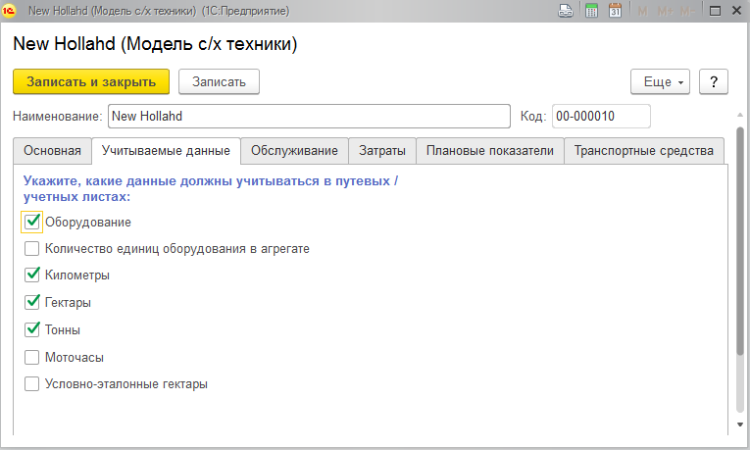Uncheck the Гектары checkbox
This screenshot has height=450, width=750.
[31, 302]
